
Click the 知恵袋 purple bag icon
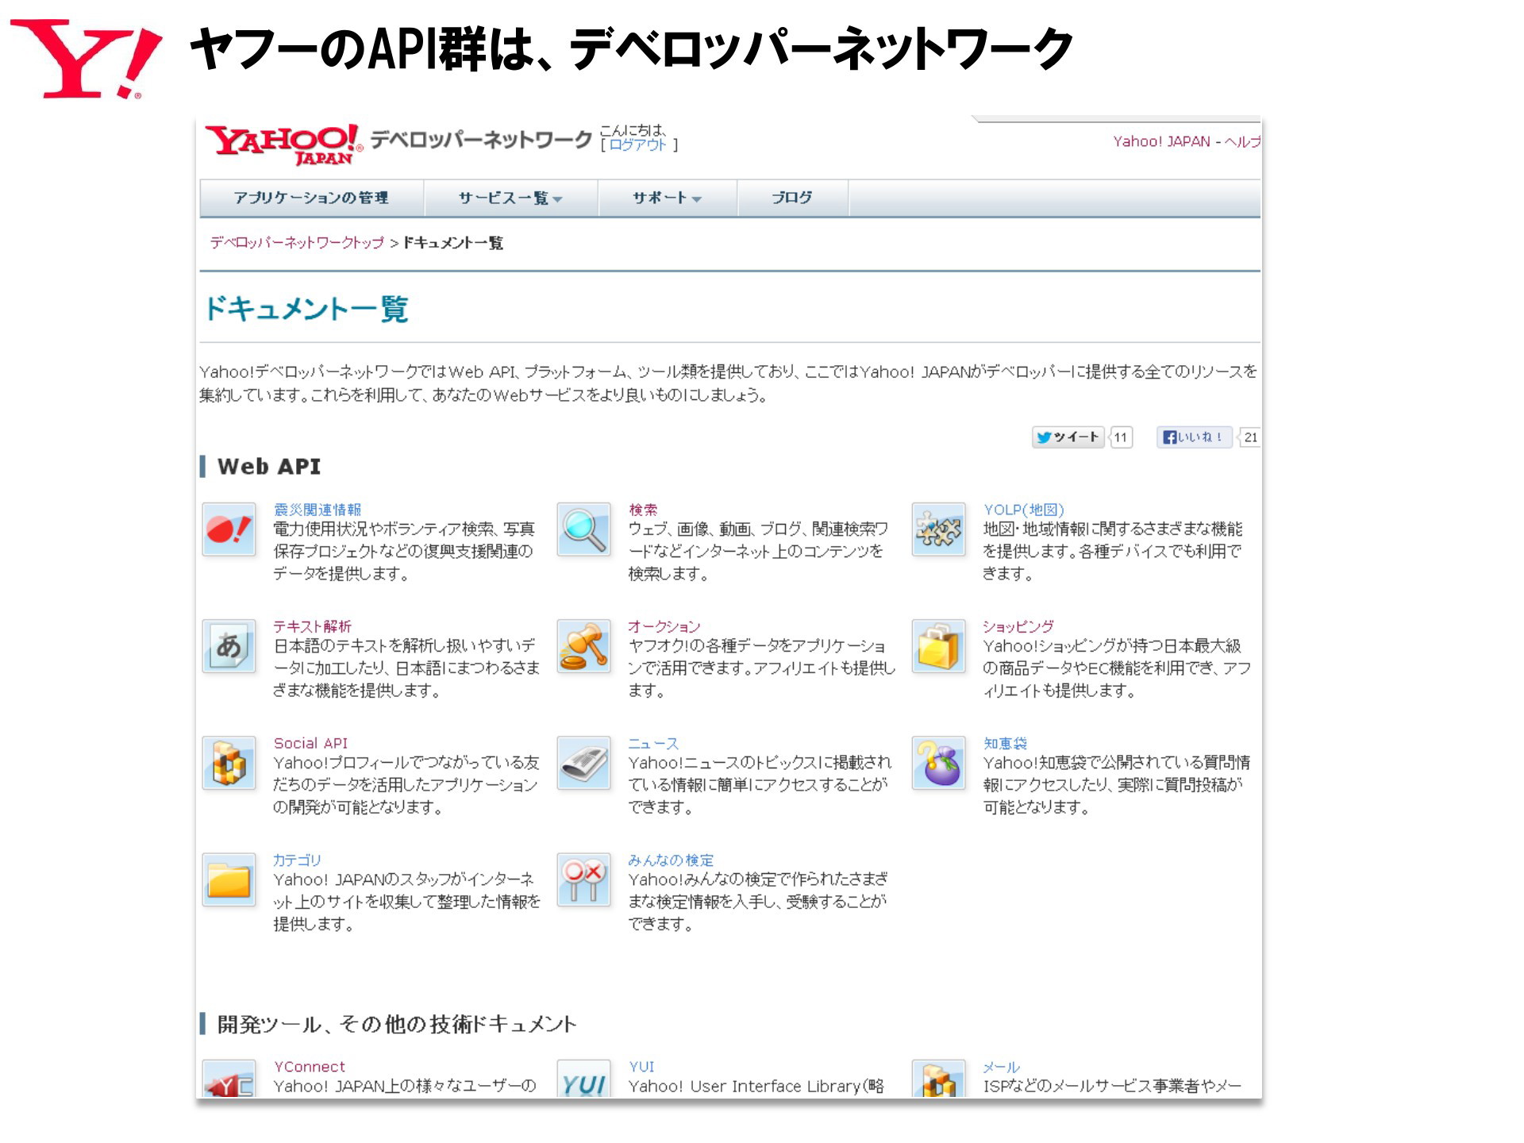coord(938,763)
